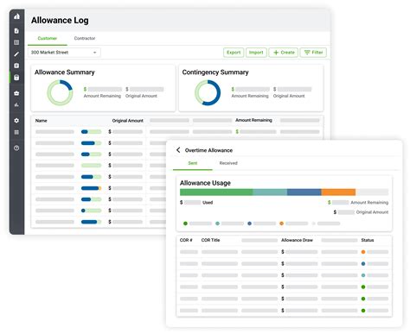410x334 pixels.
Task: Open the settings gear icon in the sidebar
Action: pyautogui.click(x=16, y=121)
